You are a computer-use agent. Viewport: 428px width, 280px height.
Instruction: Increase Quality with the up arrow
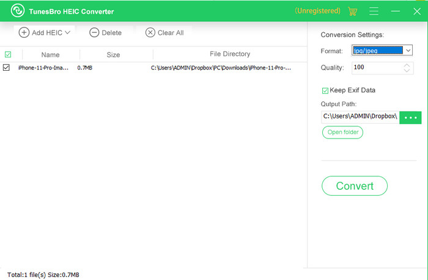point(407,65)
